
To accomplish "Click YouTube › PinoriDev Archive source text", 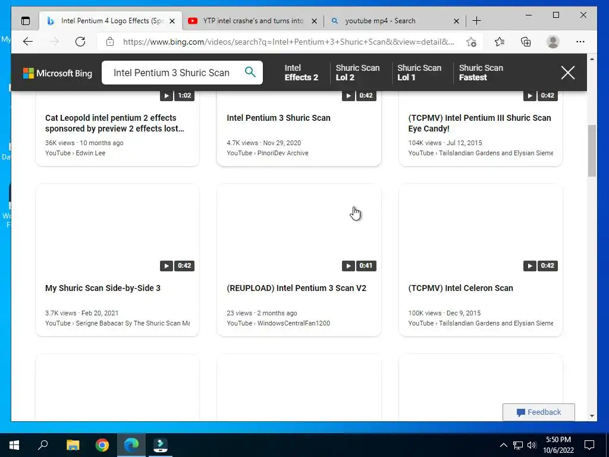I will tap(267, 153).
